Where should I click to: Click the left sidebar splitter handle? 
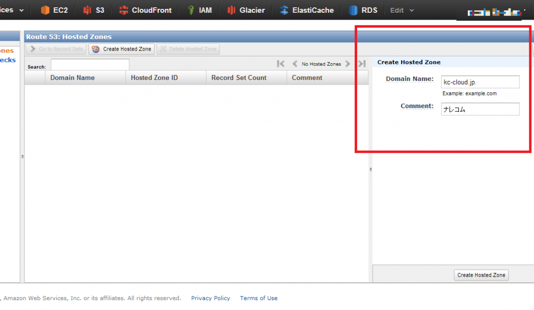(x=22, y=157)
